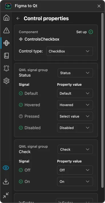The image size is (105, 203).
Task: Click the component icon beside ControlsCheckbox
Action: (21, 39)
